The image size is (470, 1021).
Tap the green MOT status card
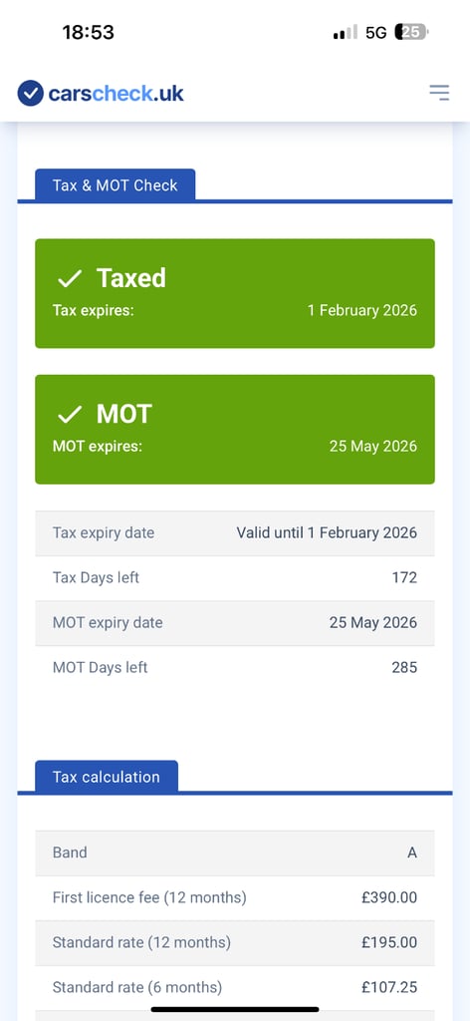235,429
